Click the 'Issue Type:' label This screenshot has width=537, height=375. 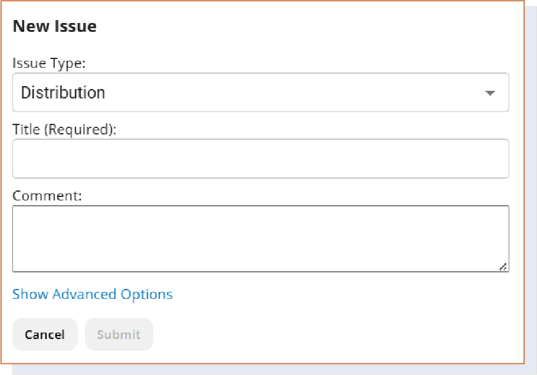coord(49,64)
